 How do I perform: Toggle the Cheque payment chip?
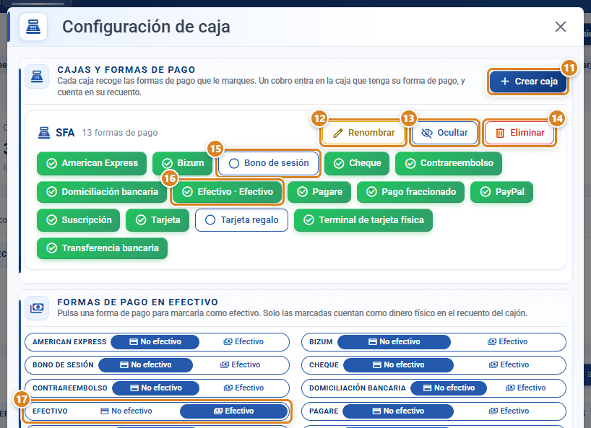click(357, 163)
